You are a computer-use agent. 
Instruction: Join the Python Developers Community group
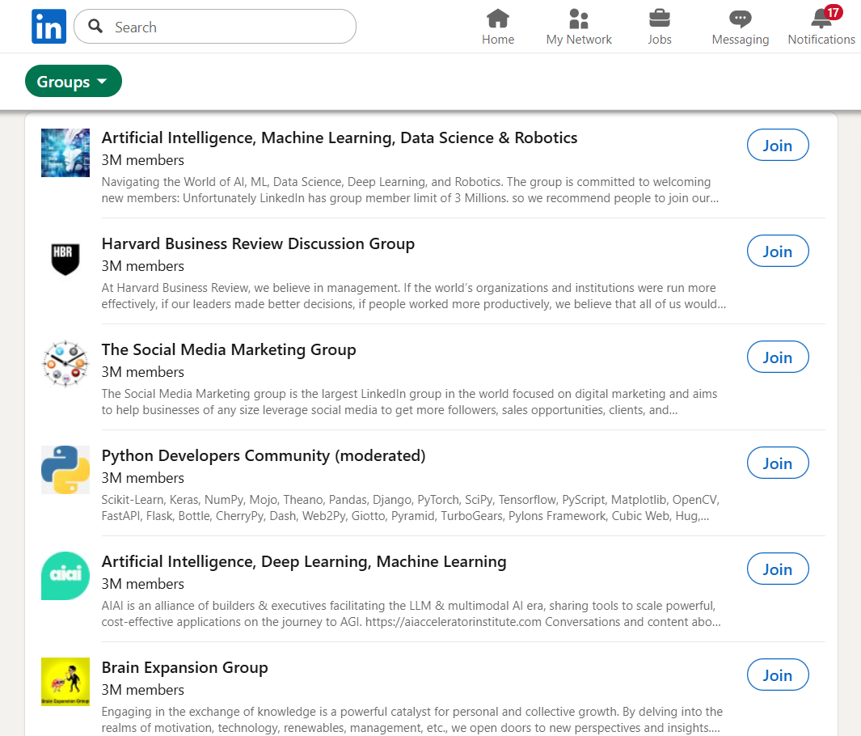click(777, 463)
